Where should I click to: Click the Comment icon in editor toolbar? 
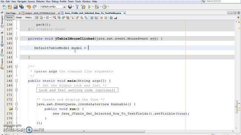tap(111, 18)
